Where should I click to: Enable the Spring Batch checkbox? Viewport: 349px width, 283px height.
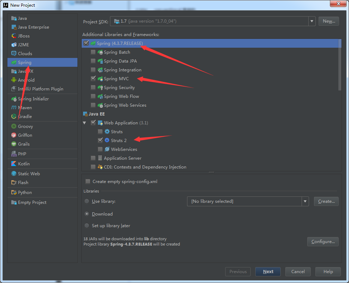tap(93, 52)
